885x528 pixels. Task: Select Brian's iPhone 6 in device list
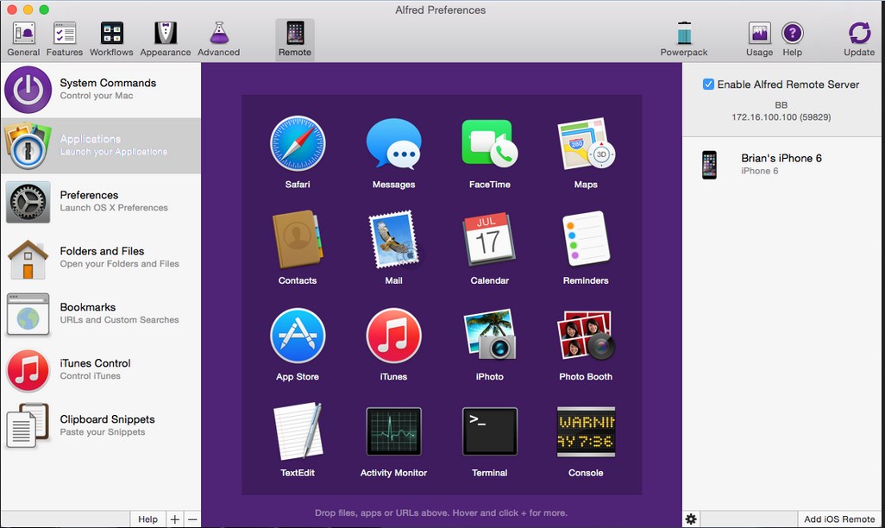coord(781,164)
